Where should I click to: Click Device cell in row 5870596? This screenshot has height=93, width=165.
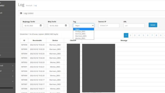pos(55,45)
